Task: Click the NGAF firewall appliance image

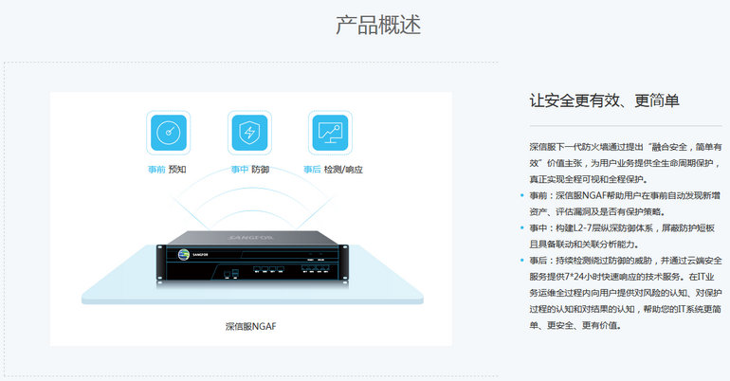Action: coord(252,256)
